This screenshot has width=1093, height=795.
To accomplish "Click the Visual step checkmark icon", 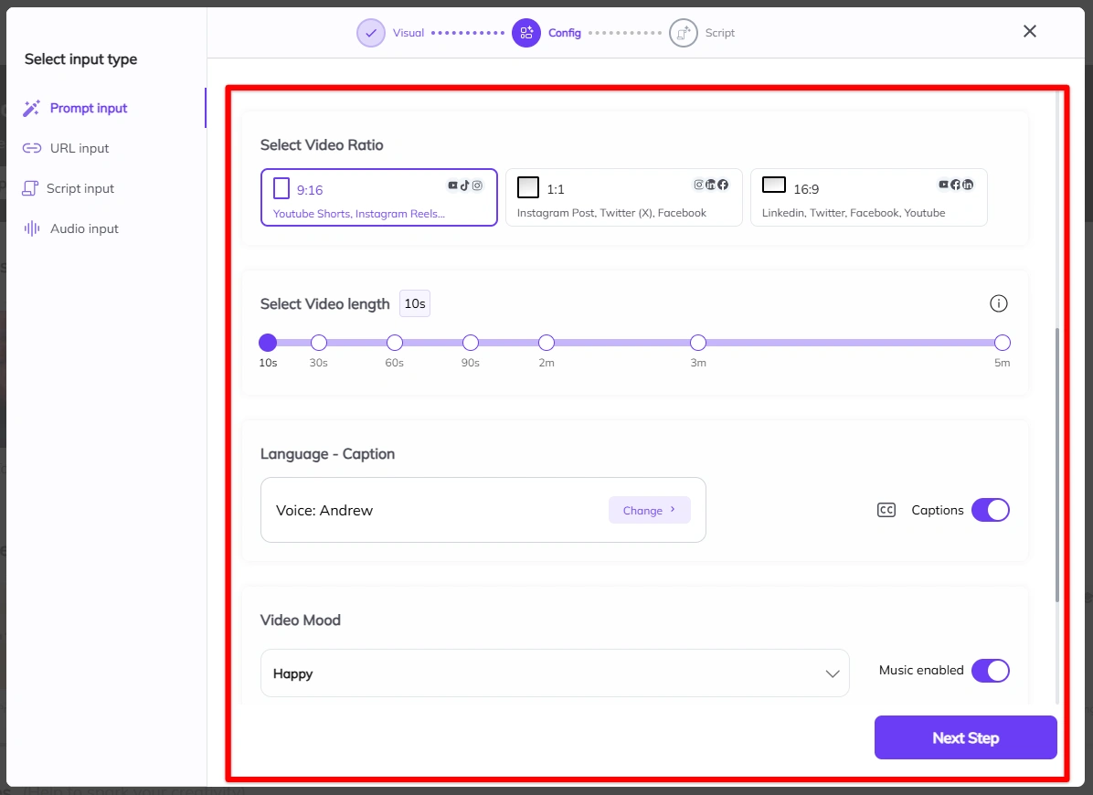I will tap(371, 33).
